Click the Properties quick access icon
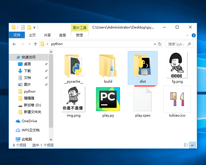This screenshot has height=165, width=206. [23, 27]
